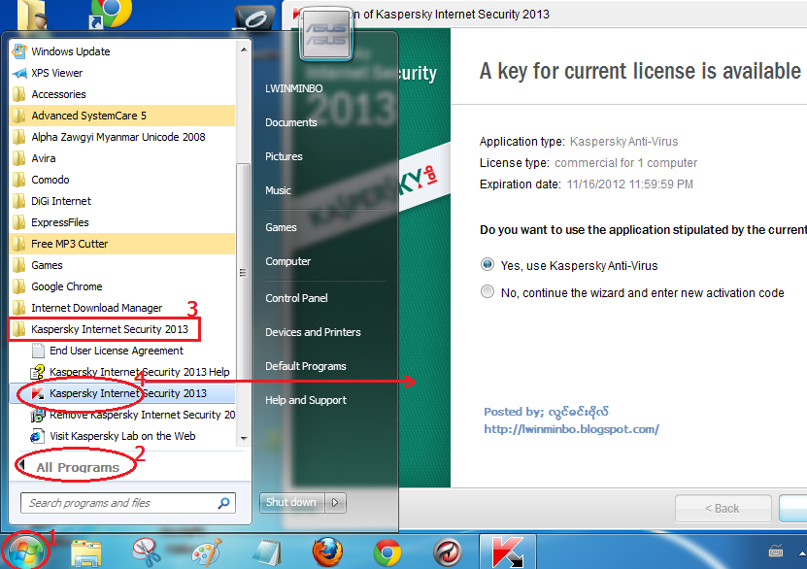Image resolution: width=807 pixels, height=569 pixels.
Task: Switch to Kaspersky installer taskbar button
Action: tap(508, 552)
